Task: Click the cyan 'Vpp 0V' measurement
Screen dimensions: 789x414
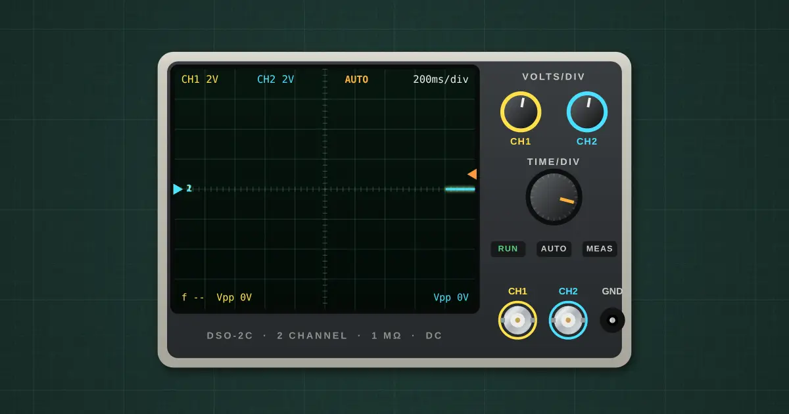Action: tap(451, 298)
